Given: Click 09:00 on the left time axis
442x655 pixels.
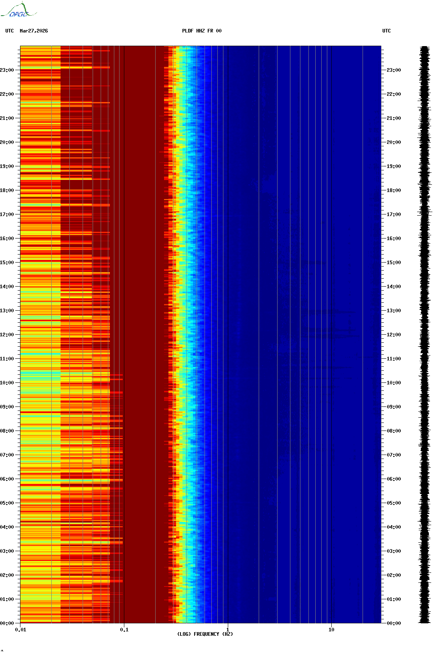Looking at the screenshot, I should (x=7, y=407).
